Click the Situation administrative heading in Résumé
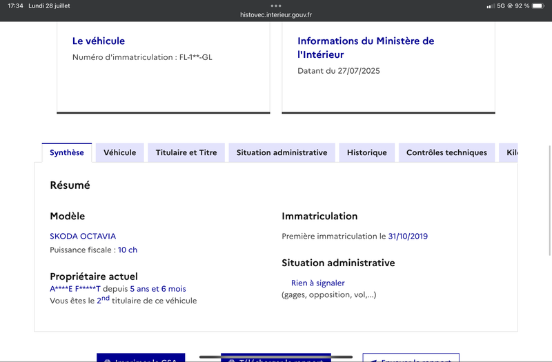This screenshot has height=362, width=552. point(338,263)
